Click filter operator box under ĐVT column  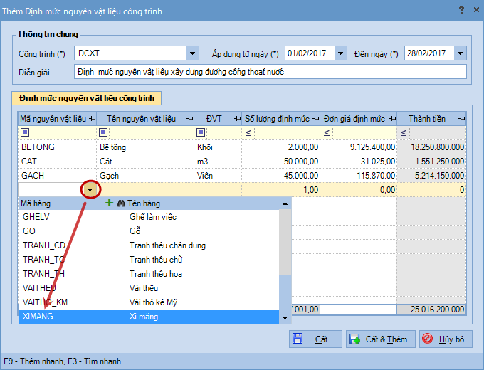tap(200, 132)
